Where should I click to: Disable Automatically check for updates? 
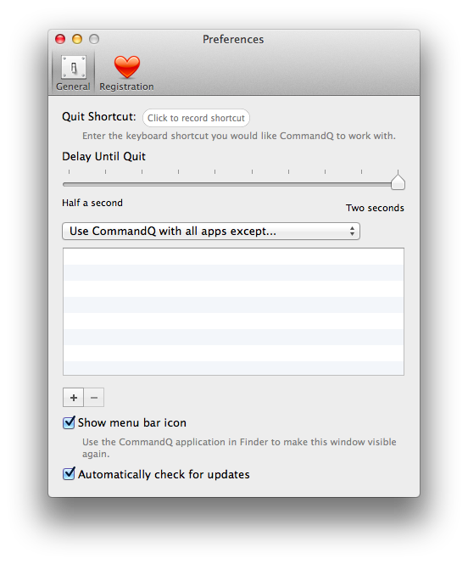tap(69, 474)
